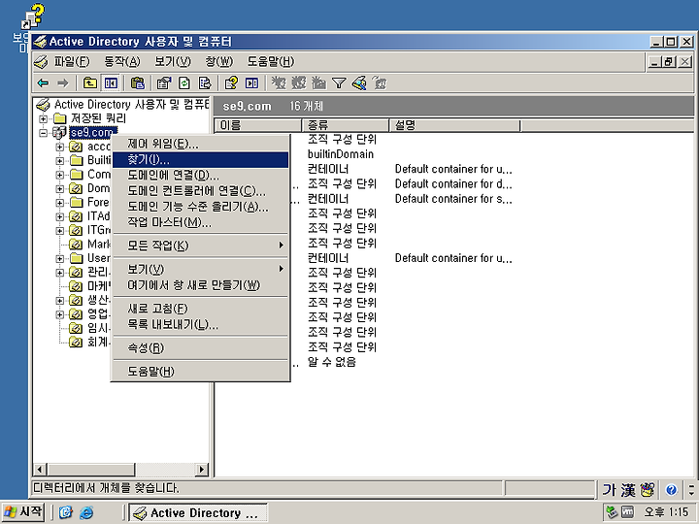Click Active Directory taskbar button
The image size is (699, 524).
point(198,513)
